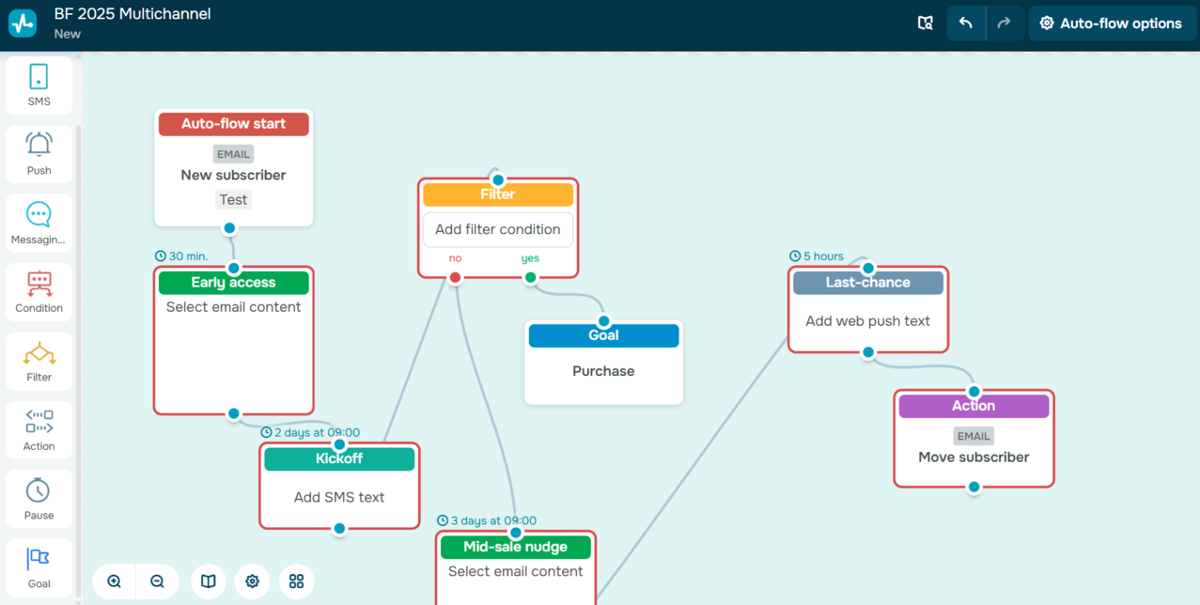This screenshot has height=605, width=1200.
Task: Pick the Action block in sidebar
Action: [x=39, y=430]
